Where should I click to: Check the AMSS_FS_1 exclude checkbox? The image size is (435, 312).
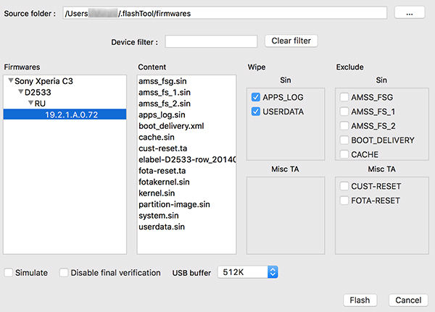pos(344,111)
